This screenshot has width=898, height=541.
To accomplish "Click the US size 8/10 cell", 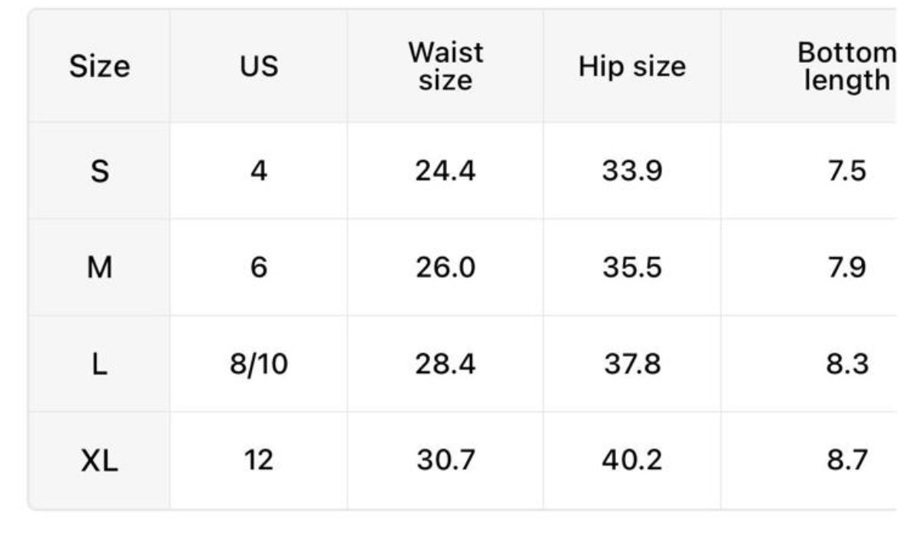I will (258, 365).
